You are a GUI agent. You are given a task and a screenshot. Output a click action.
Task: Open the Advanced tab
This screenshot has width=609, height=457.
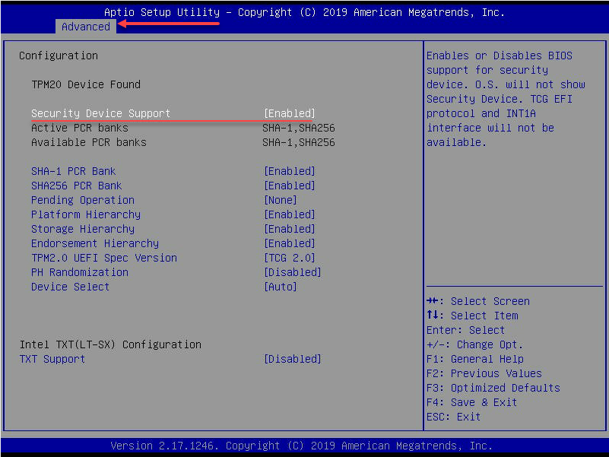86,27
